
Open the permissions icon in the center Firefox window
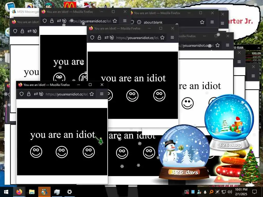click(x=107, y=37)
